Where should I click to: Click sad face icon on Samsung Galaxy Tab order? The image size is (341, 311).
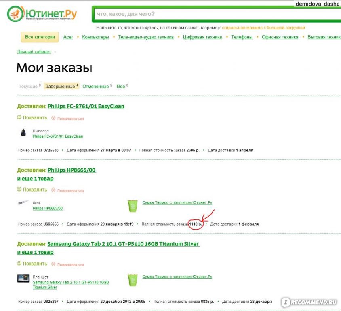(53, 264)
